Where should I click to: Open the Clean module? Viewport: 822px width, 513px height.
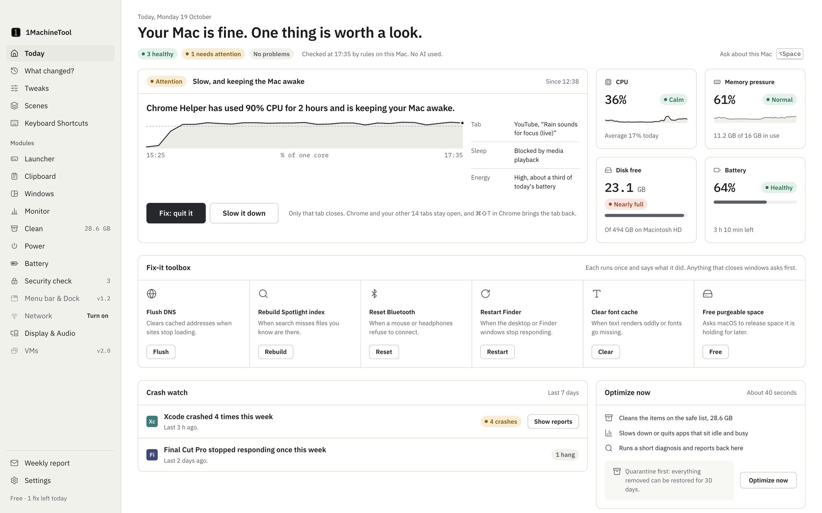60,228
